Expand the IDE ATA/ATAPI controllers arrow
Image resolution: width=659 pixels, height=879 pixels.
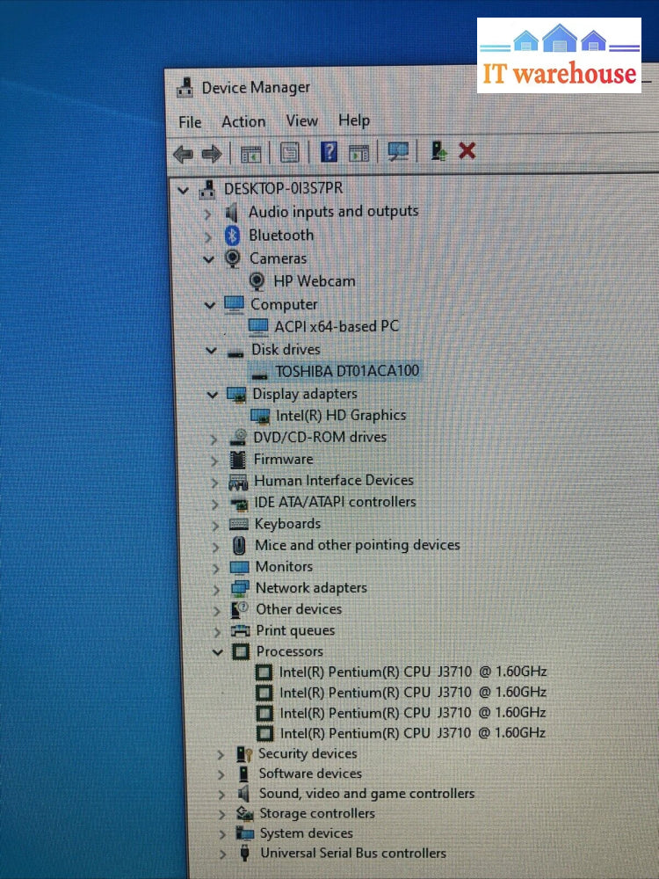[x=214, y=504]
